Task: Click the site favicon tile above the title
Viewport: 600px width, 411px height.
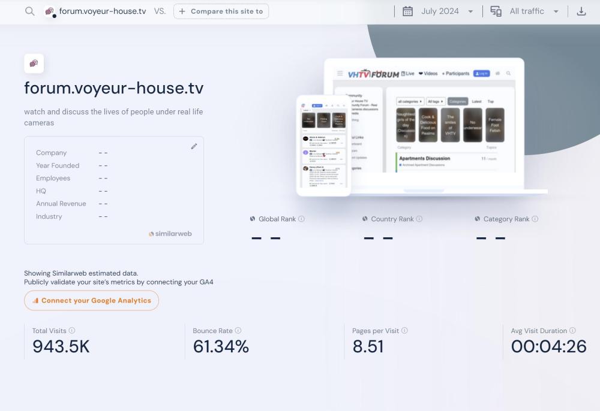Action: pyautogui.click(x=34, y=63)
